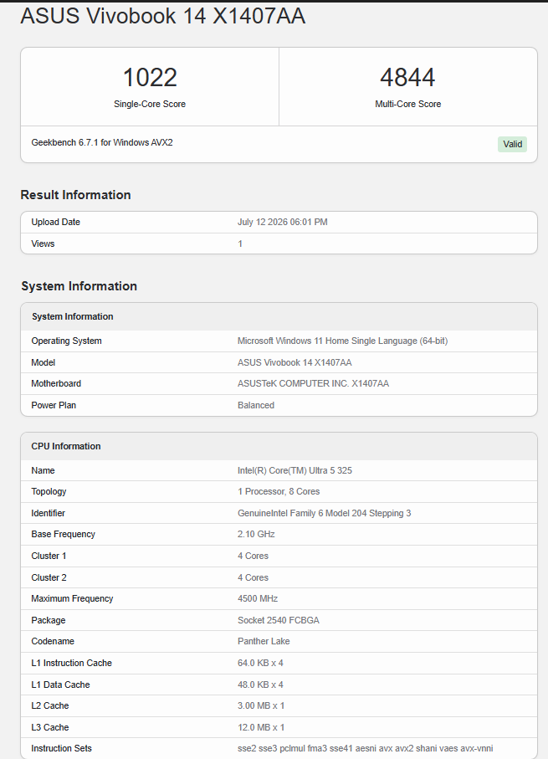Image resolution: width=548 pixels, height=759 pixels.
Task: Click the 1022 single-core score value
Action: point(150,78)
